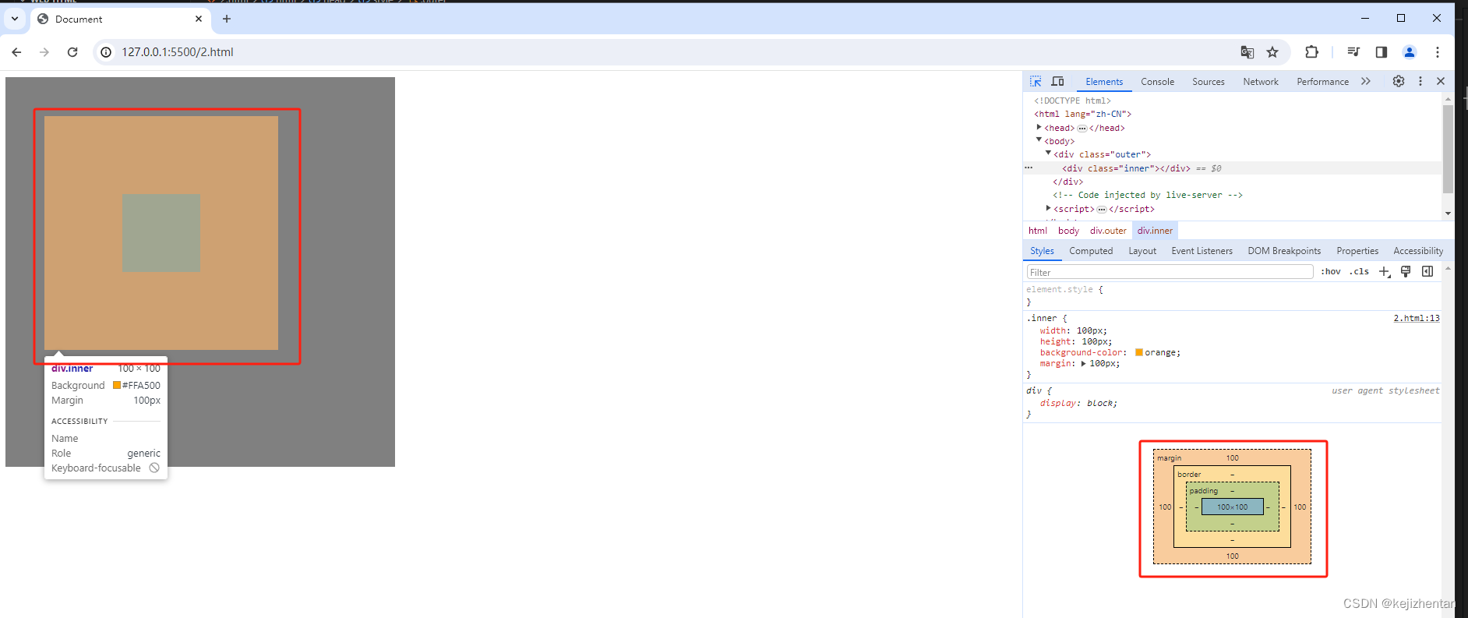Collapse the body element node

pos(1039,140)
